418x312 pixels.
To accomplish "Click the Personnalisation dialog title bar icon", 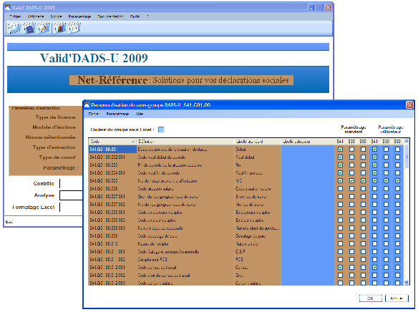I will coord(87,105).
